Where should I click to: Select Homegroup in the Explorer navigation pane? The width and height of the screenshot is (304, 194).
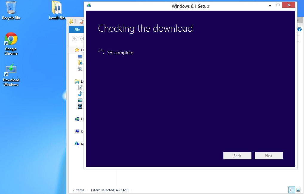click(x=77, y=119)
